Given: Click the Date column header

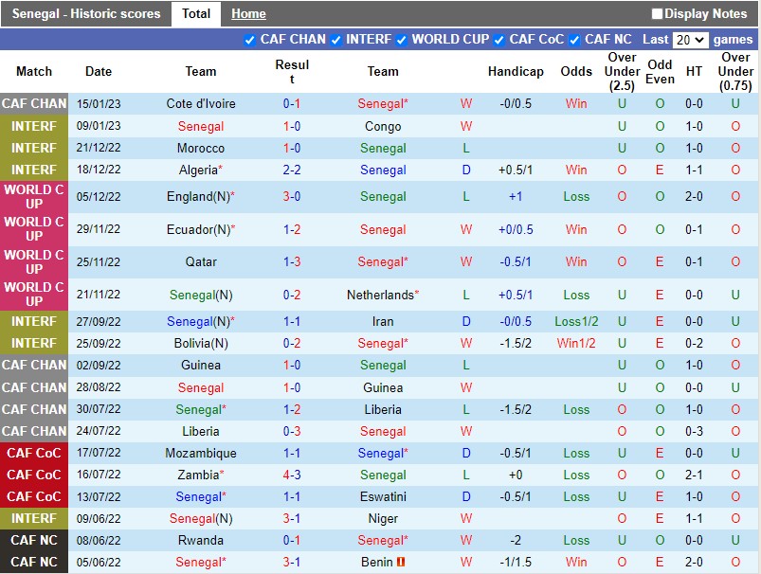Looking at the screenshot, I should click(99, 72).
